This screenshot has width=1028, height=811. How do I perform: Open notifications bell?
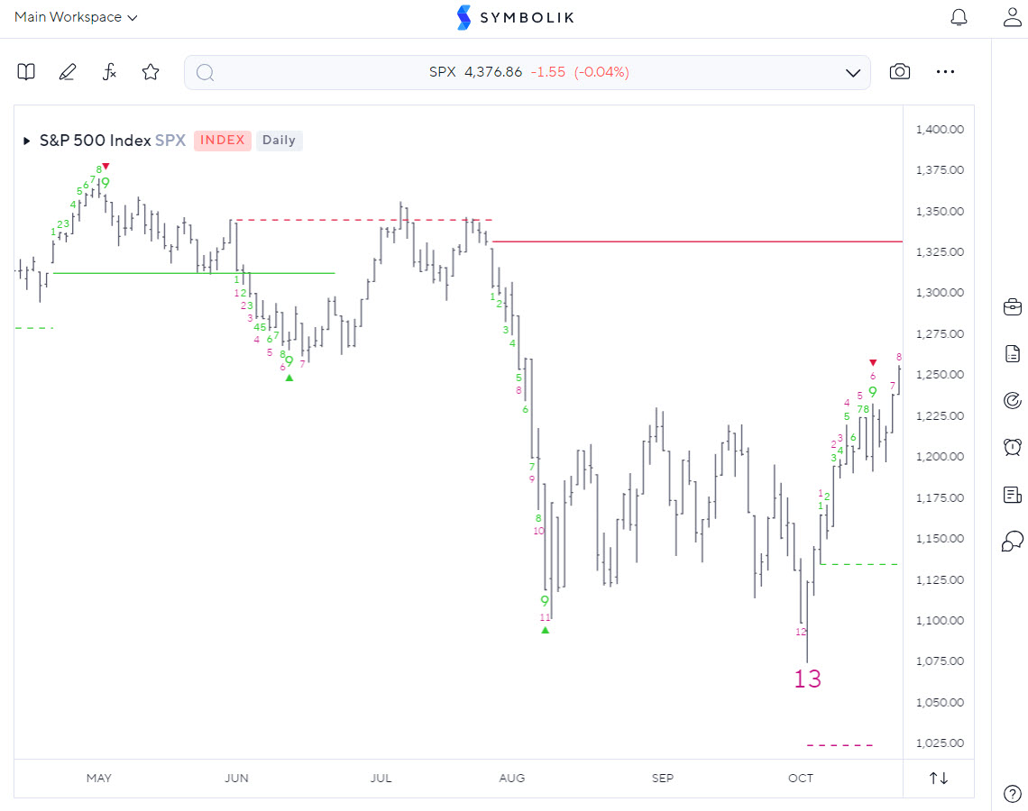[x=959, y=17]
